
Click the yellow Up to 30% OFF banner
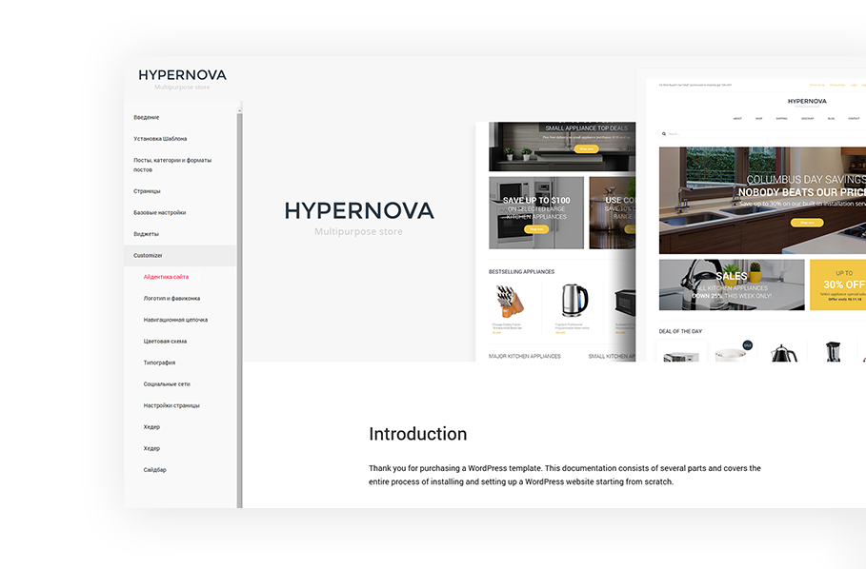coord(837,285)
